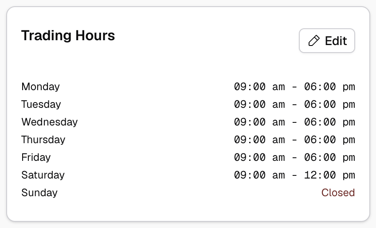
Task: Click Saturday's 12:00 pm closing time
Action: 329,175
